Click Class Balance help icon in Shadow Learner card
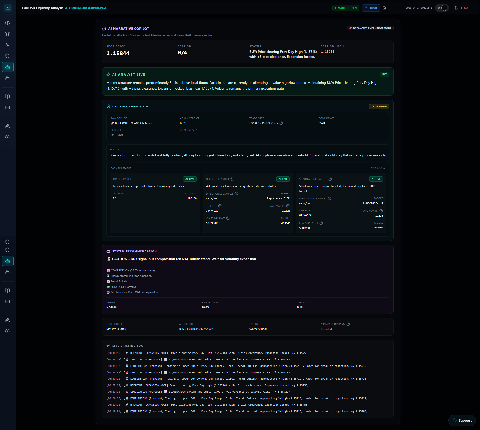 [321, 223]
